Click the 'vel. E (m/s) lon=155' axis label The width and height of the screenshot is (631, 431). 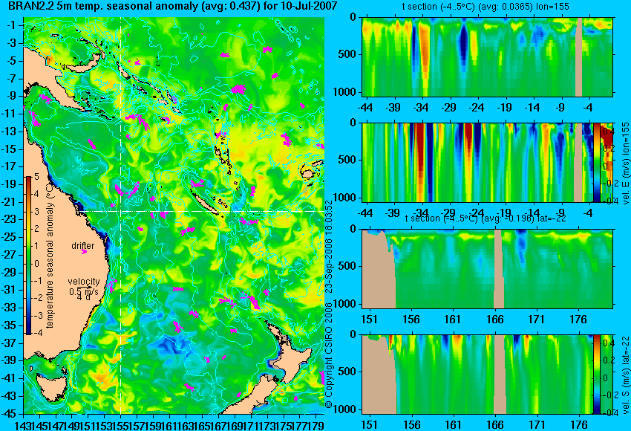[x=625, y=163]
